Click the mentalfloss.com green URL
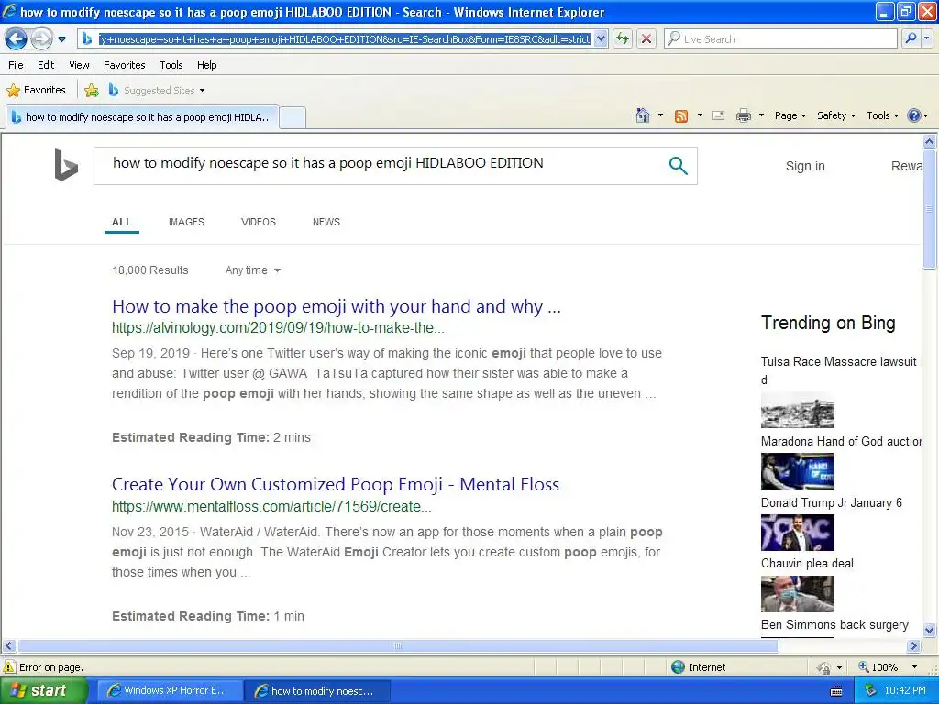Image resolution: width=939 pixels, height=704 pixels. pos(271,506)
